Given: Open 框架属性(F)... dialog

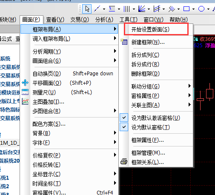Looking at the screenshot, I should click(x=156, y=140).
